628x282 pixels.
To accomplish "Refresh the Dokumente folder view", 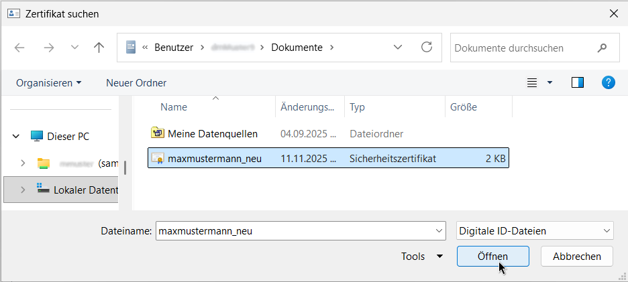I will [x=427, y=47].
